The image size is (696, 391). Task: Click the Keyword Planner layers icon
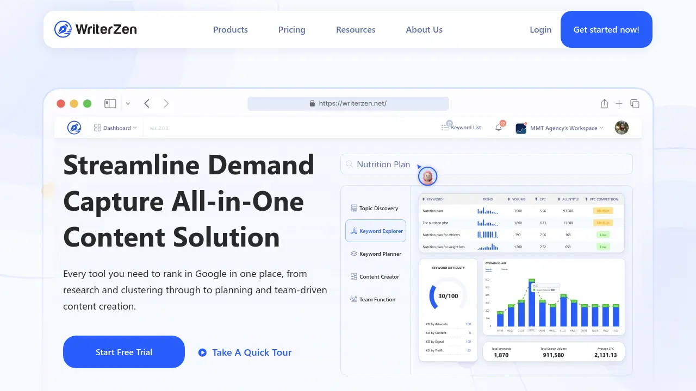click(354, 254)
